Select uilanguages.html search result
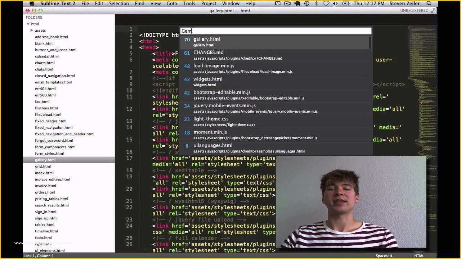This screenshot has height=259, width=461. pyautogui.click(x=274, y=148)
